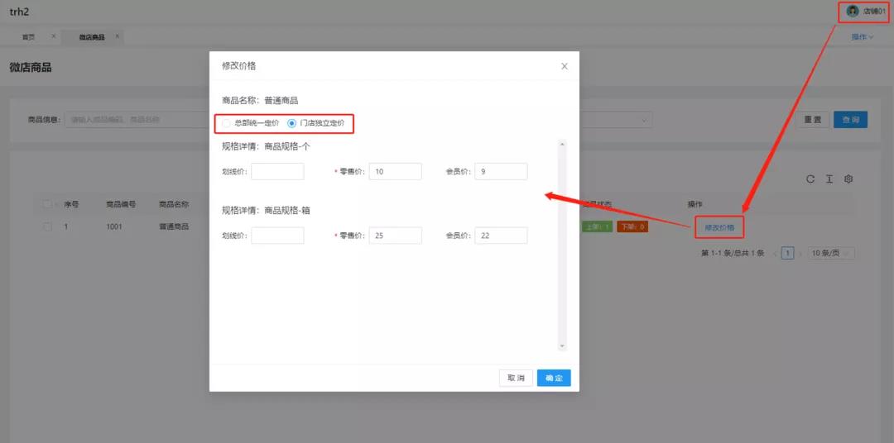Switch to the 首页 tab
Image resolution: width=894 pixels, height=443 pixels.
click(x=29, y=37)
